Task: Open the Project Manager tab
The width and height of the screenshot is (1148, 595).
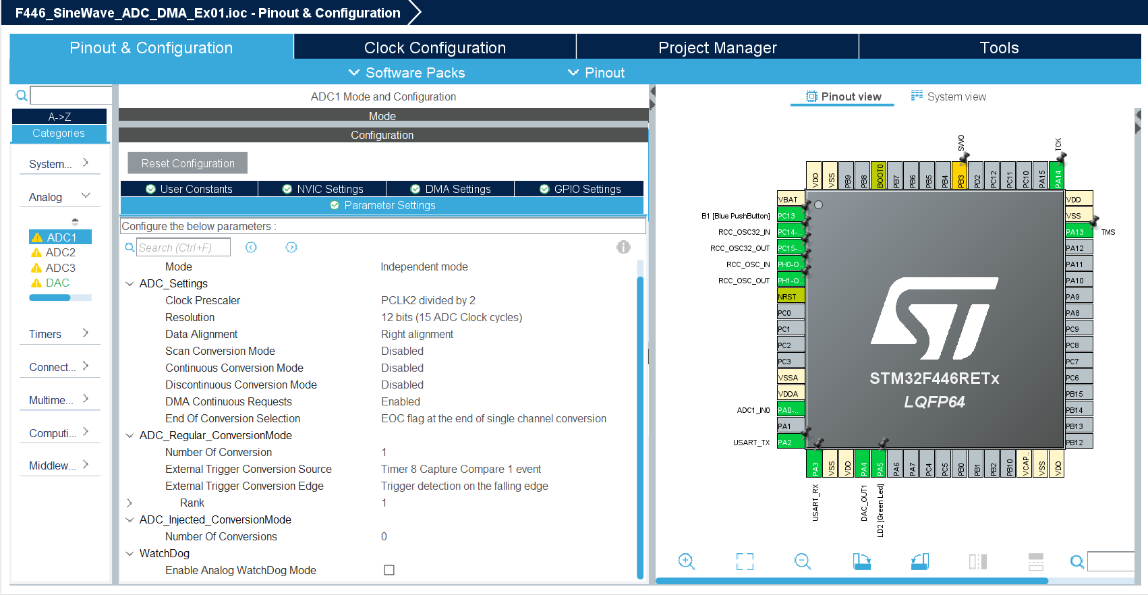Action: 718,48
